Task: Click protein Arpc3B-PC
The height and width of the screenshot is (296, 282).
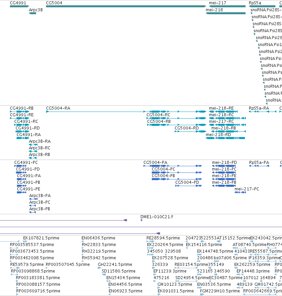Action: (40, 202)
